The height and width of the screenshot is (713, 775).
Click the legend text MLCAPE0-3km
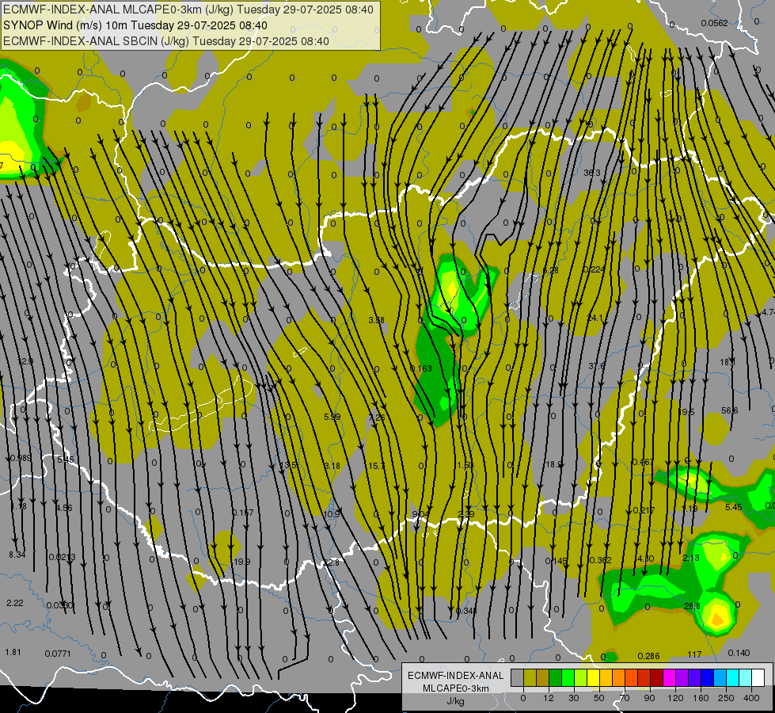tap(456, 688)
